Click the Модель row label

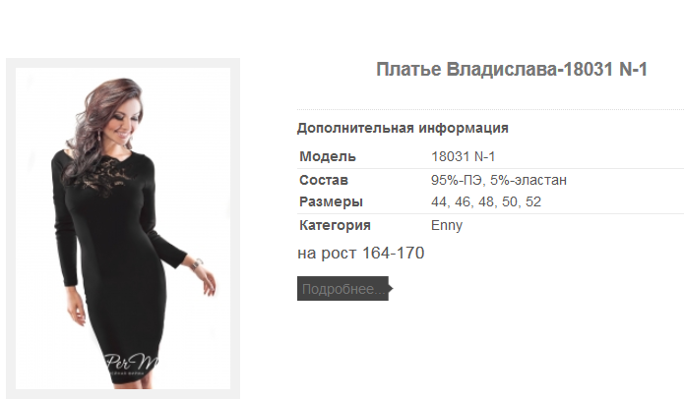pos(328,156)
